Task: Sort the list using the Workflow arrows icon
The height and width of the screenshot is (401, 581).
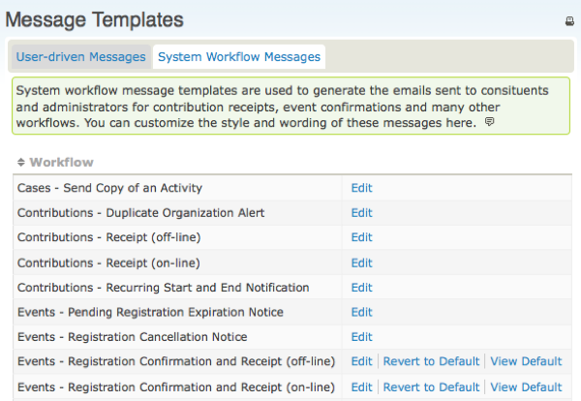Action: [x=21, y=163]
